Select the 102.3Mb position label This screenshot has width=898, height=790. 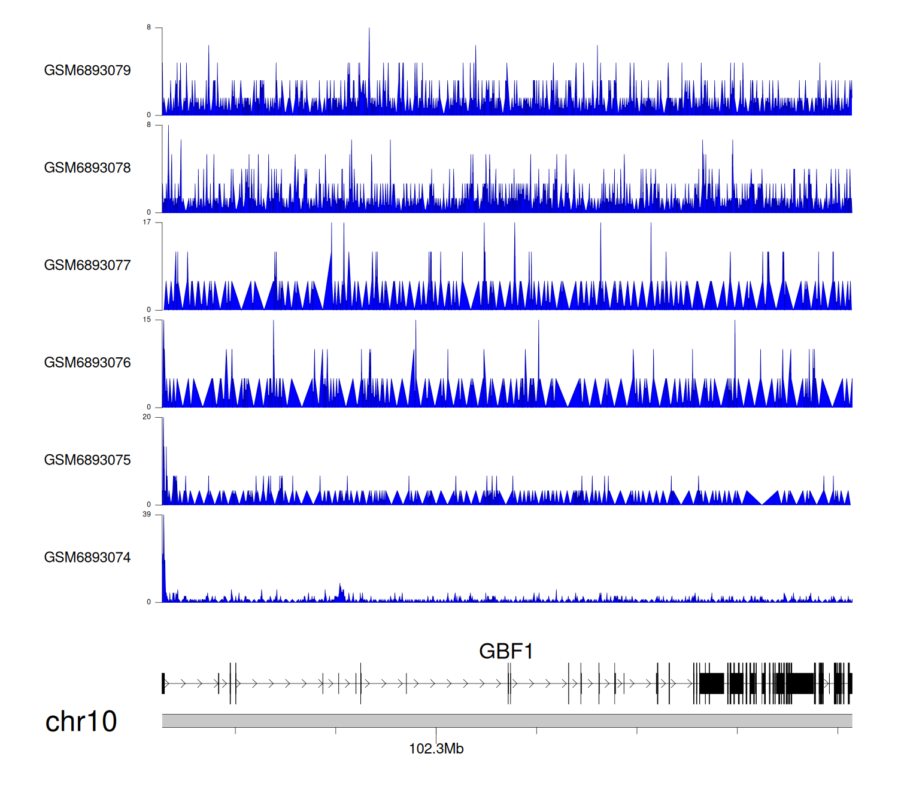point(436,749)
